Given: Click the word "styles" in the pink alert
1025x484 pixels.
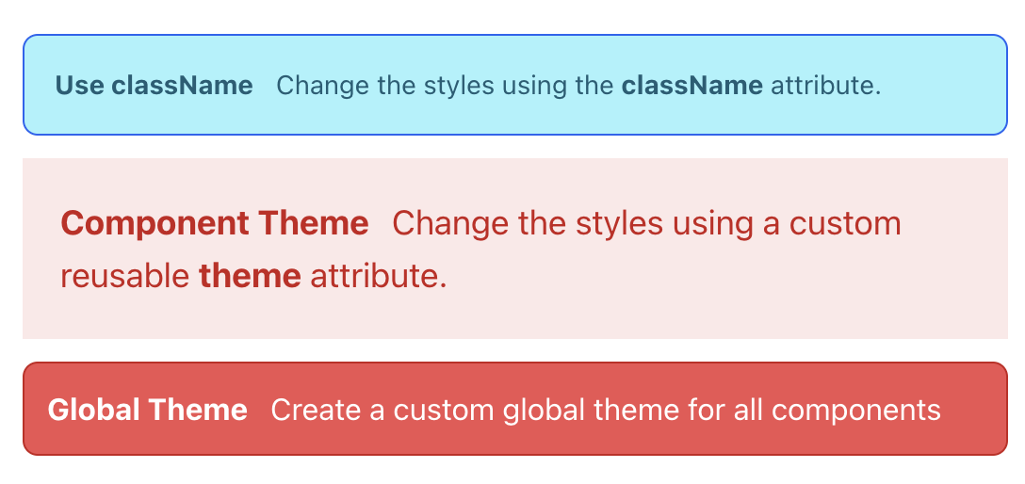Looking at the screenshot, I should tap(602, 224).
